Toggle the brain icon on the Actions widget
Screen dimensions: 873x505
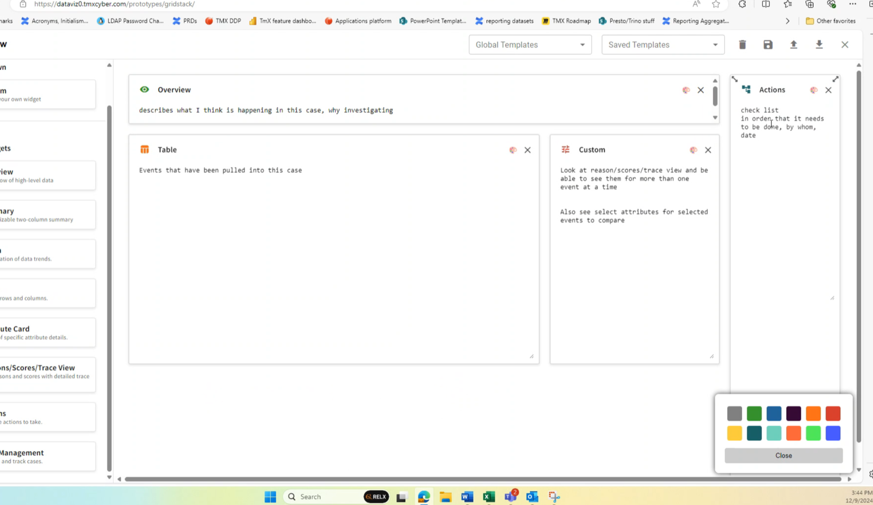click(x=814, y=90)
